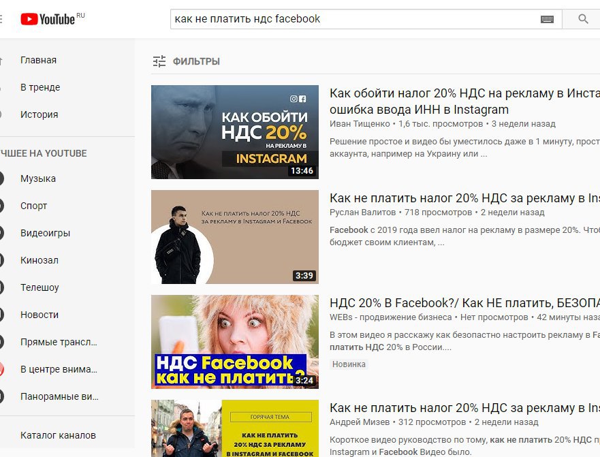Visit channel Иван Тищенко
600x457 pixels.
coord(360,124)
